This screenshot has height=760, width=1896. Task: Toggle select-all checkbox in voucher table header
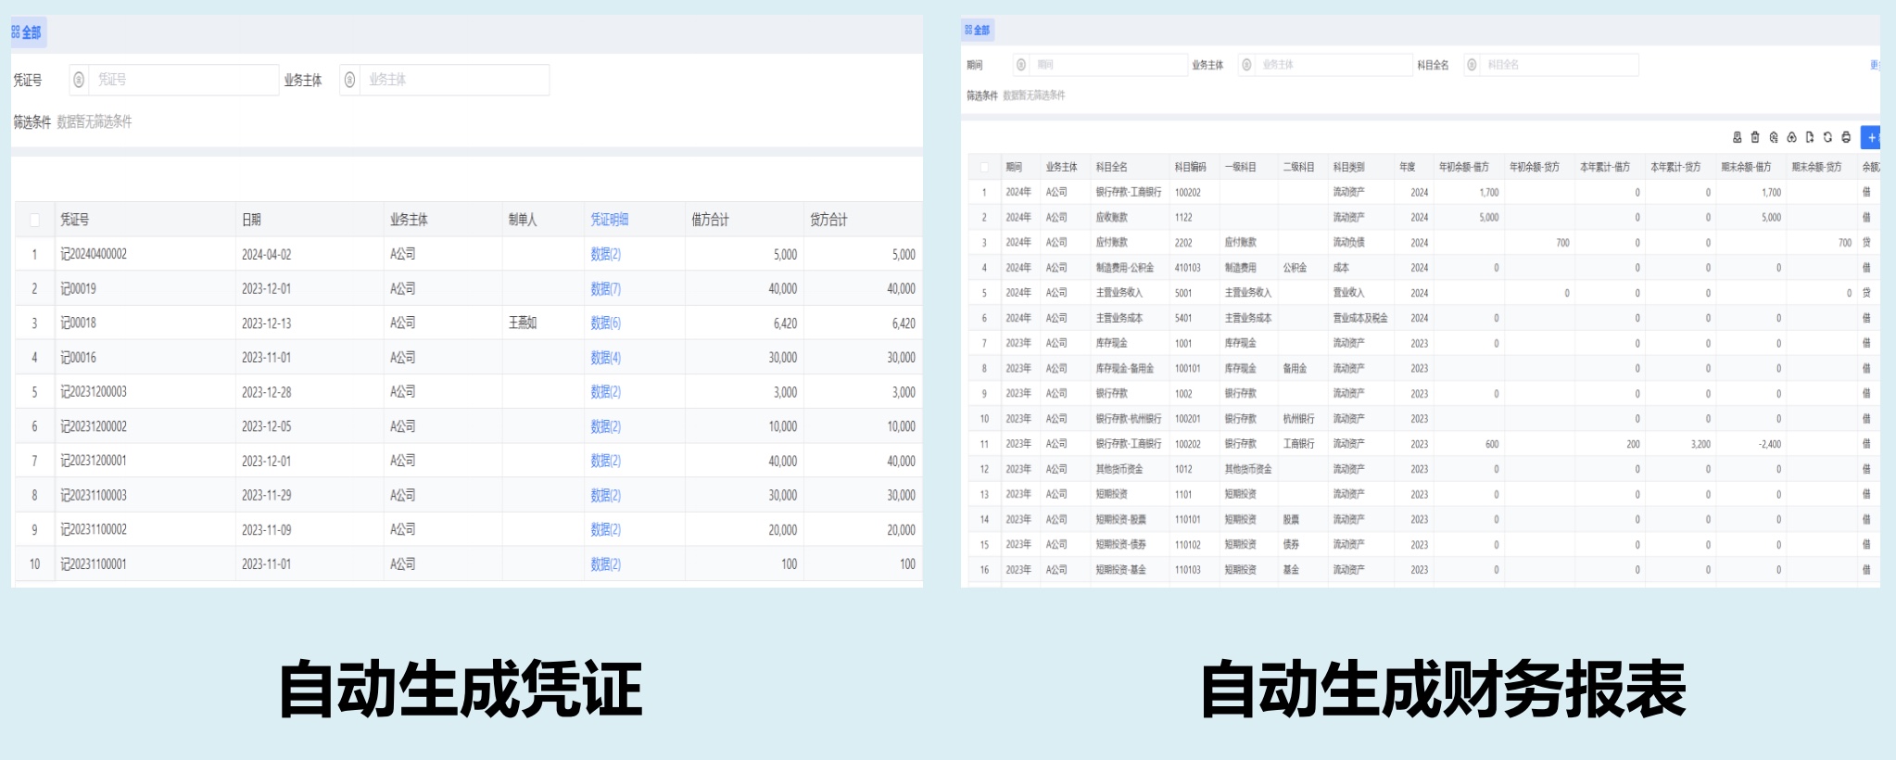click(x=34, y=220)
